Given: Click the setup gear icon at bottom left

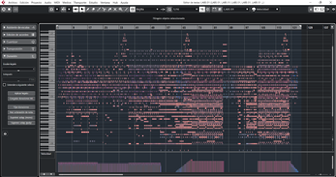Looking at the screenshot, I should pos(5,134).
